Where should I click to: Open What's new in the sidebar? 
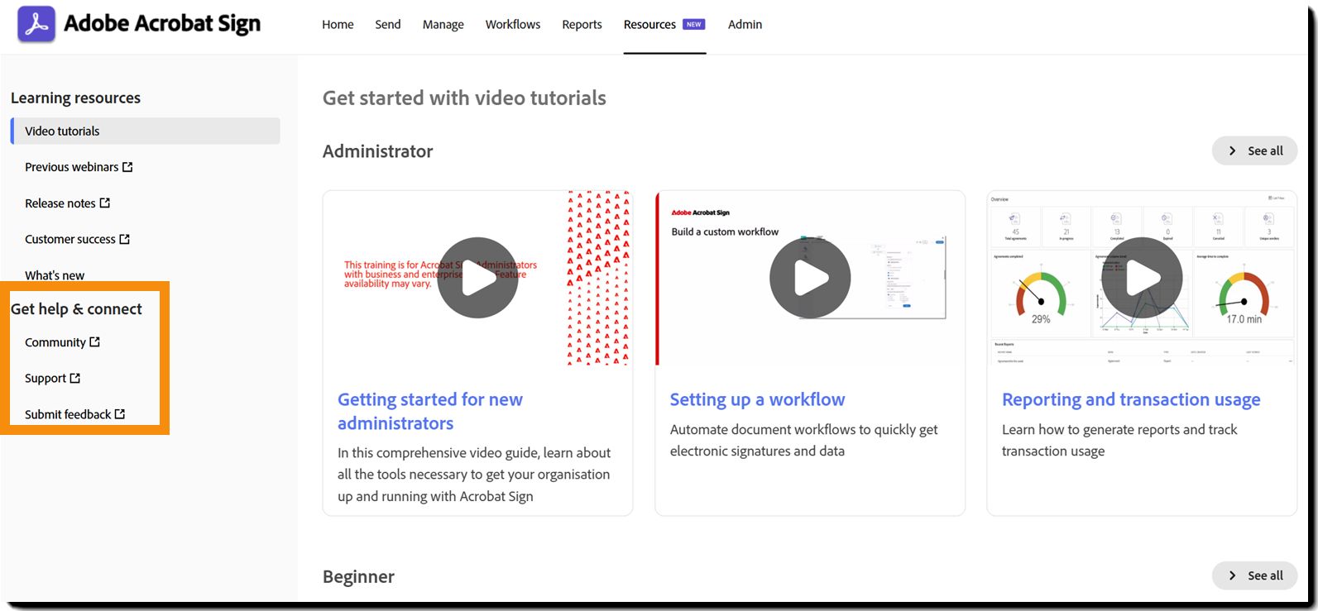pos(55,275)
